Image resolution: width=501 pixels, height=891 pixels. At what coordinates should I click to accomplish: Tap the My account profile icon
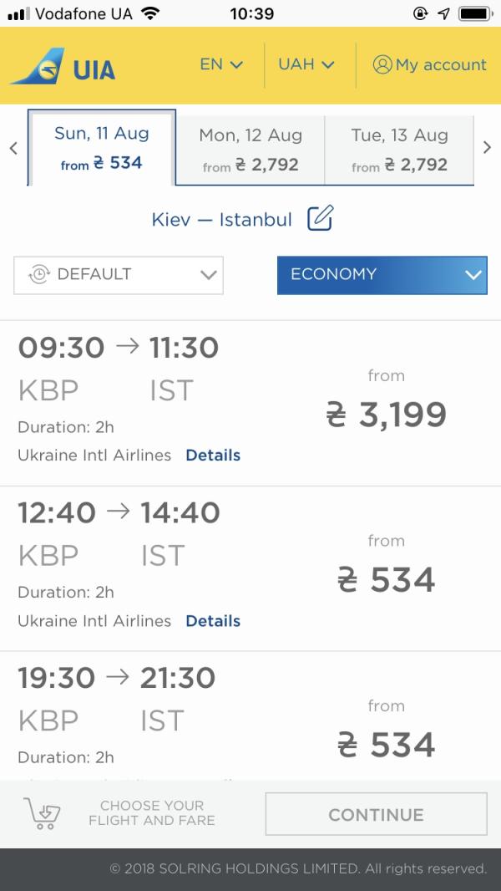[382, 64]
